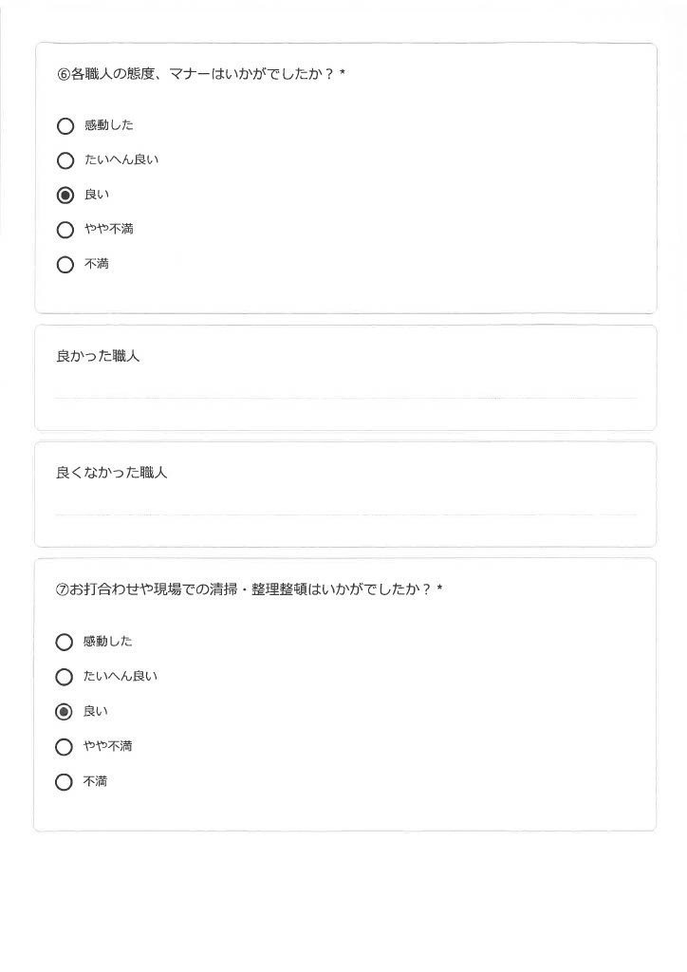This screenshot has height=972, width=687.
Task: Select 感動した radio for question ⑦
Action: click(64, 643)
